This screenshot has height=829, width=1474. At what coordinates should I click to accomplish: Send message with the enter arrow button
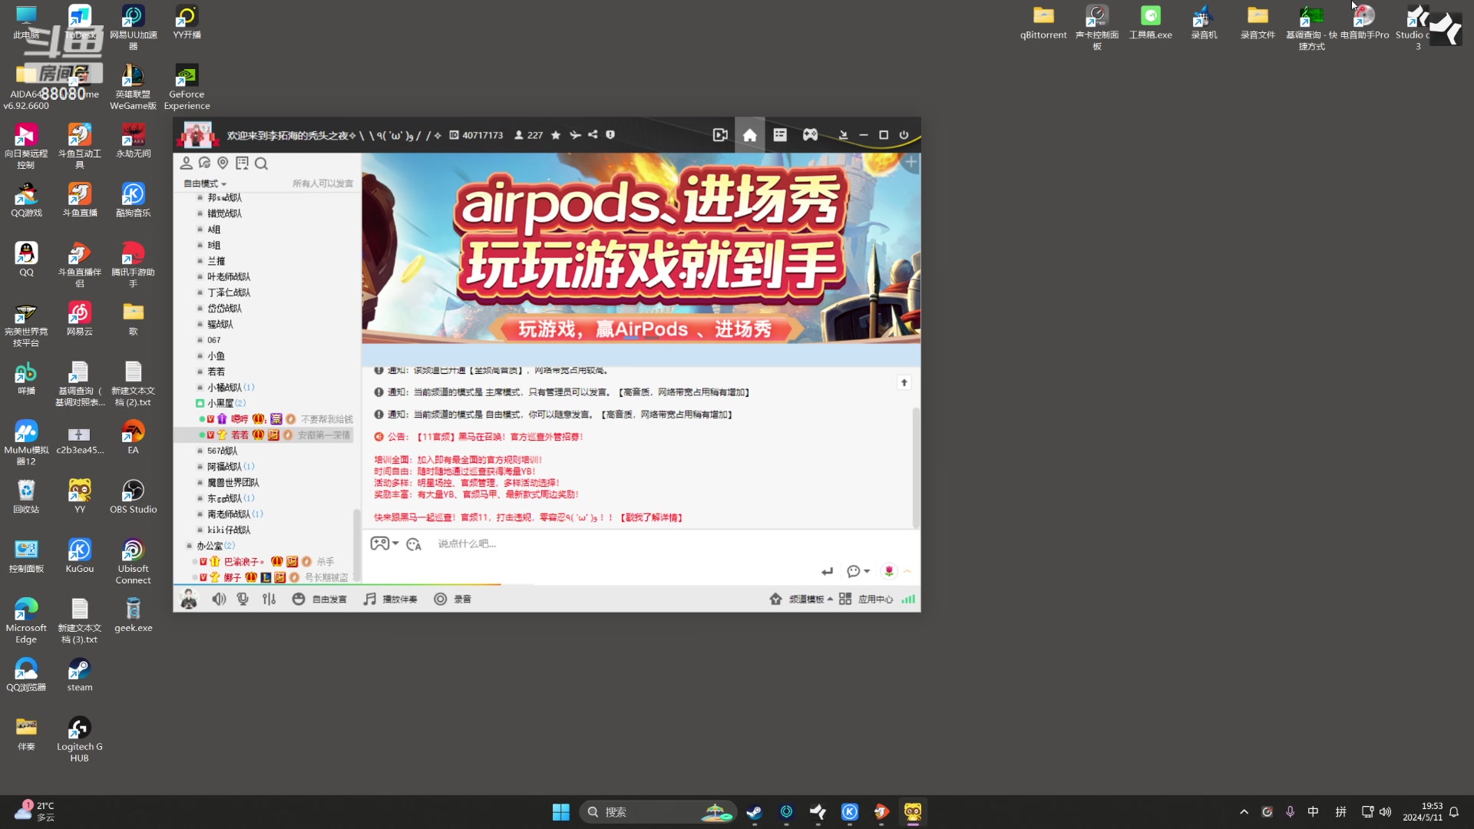click(828, 571)
